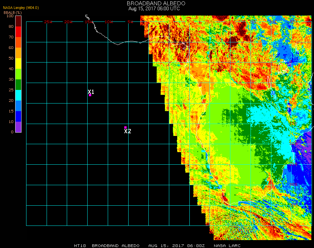Click the 50 value on the color scale
314x248 pixels.
11,58
